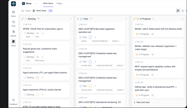This screenshot has width=187, height=108.
Task: Switch to the Work items tab
Action: (48, 3)
